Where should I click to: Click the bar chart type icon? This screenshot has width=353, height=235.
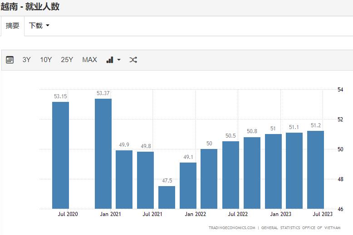point(110,60)
